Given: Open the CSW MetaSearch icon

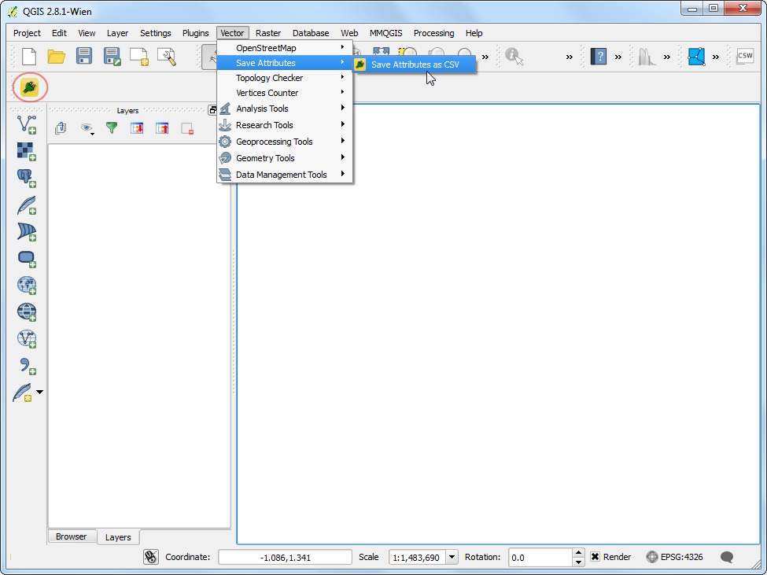Looking at the screenshot, I should (745, 56).
